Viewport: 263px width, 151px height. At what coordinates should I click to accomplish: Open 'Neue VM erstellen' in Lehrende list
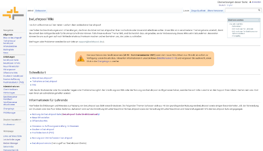[40, 118]
